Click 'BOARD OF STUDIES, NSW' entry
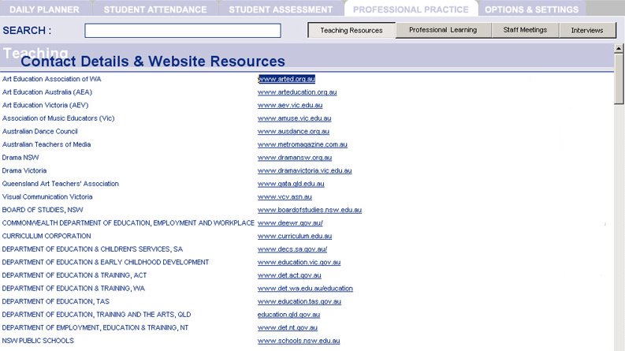Viewport: 625px width, 351px height. [43, 210]
